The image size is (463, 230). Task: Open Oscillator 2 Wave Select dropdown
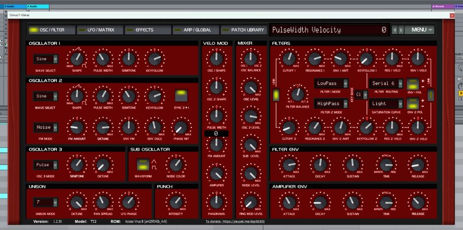tap(46, 96)
